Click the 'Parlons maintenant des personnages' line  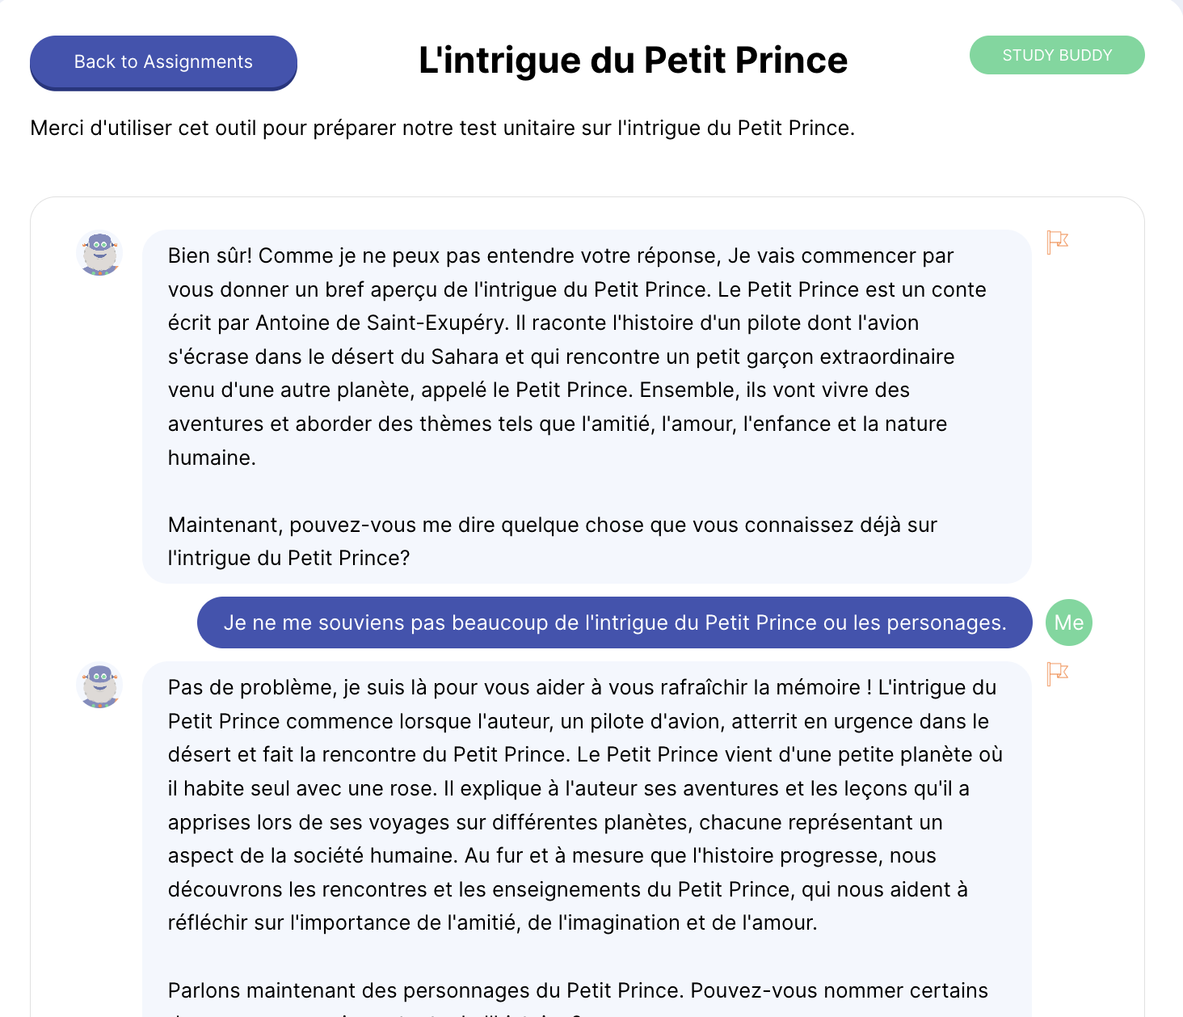(x=577, y=991)
